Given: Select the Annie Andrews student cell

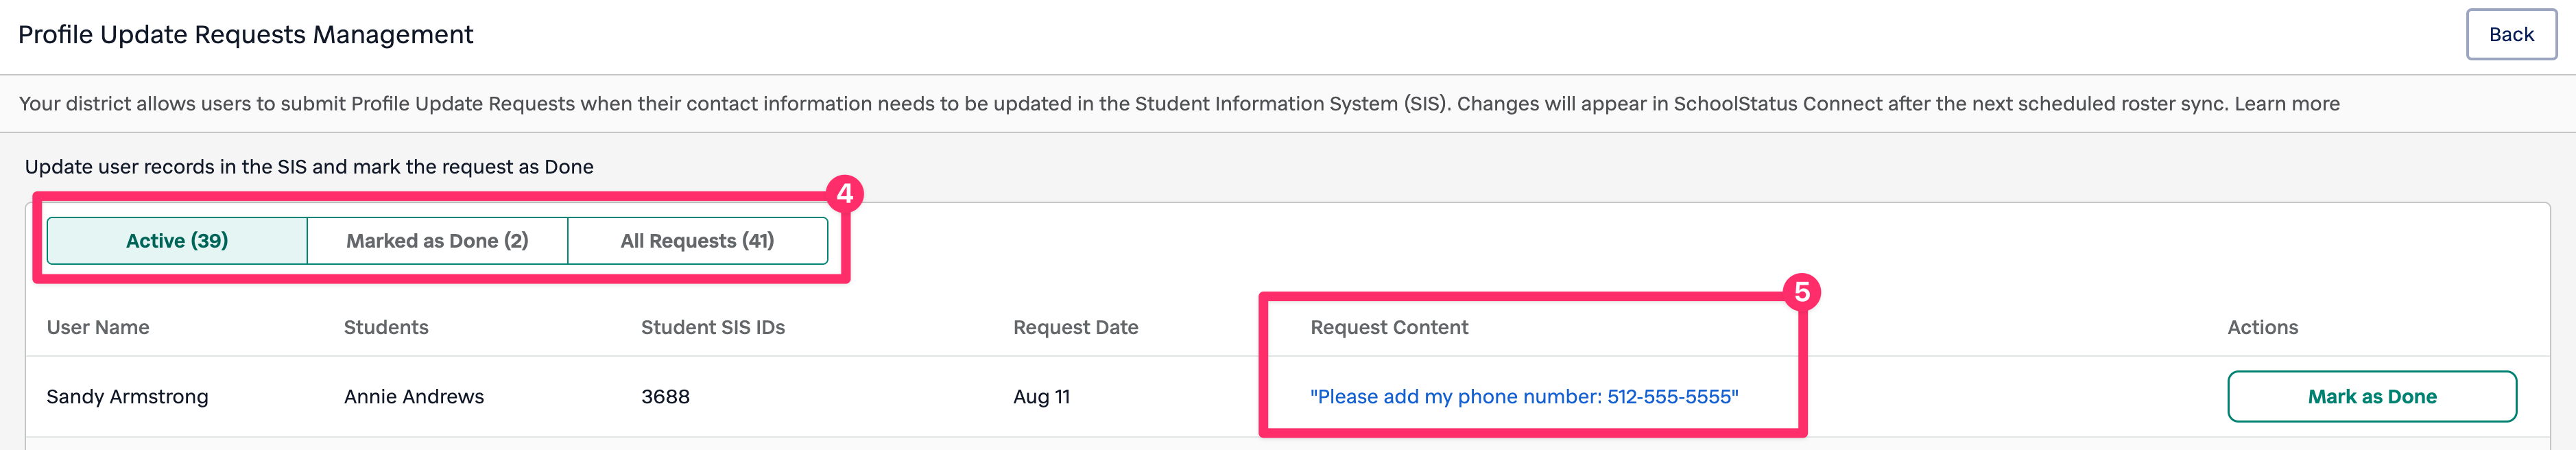Looking at the screenshot, I should tap(413, 397).
